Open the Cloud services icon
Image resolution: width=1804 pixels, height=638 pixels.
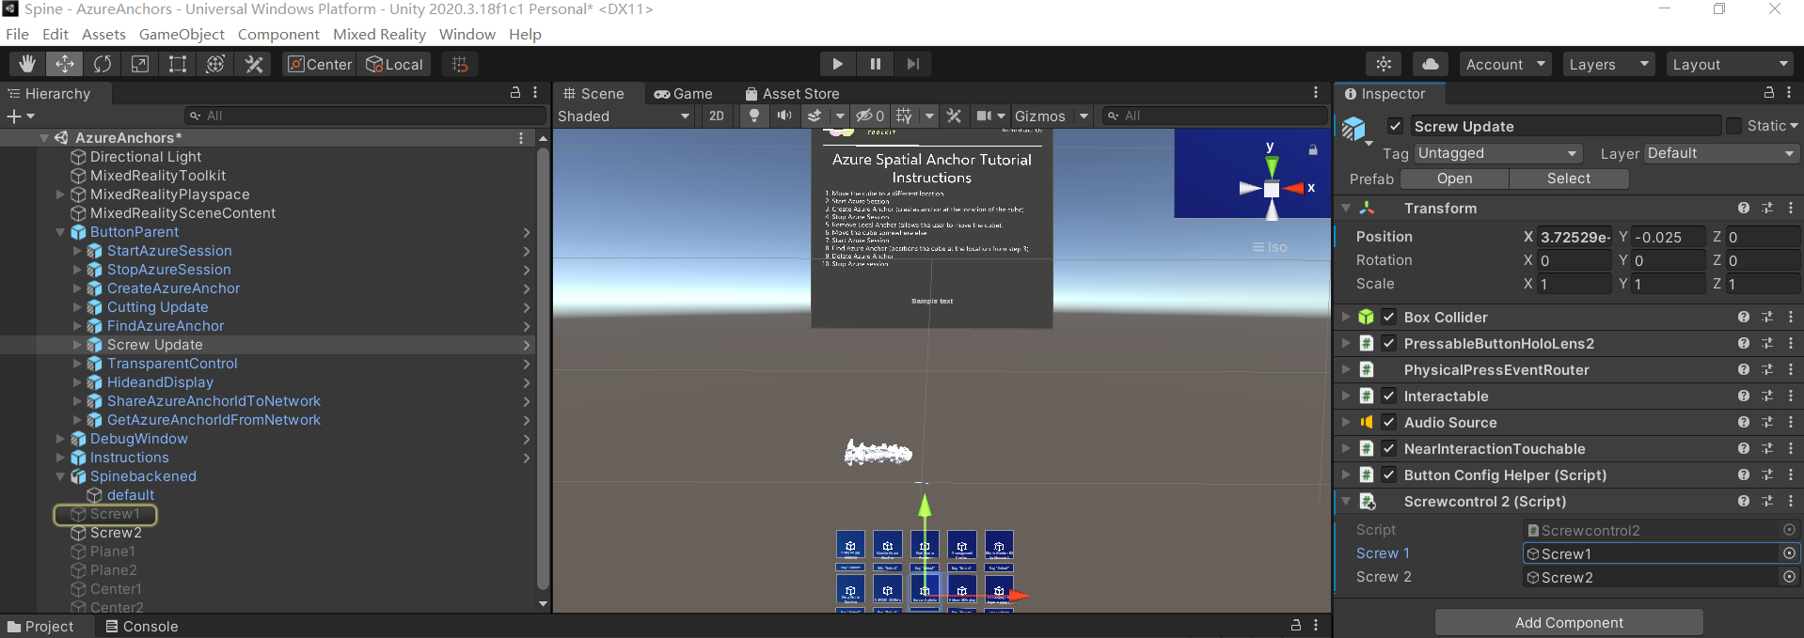1430,64
